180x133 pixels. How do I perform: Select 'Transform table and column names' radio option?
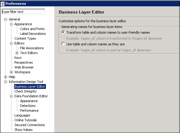coord(63,32)
